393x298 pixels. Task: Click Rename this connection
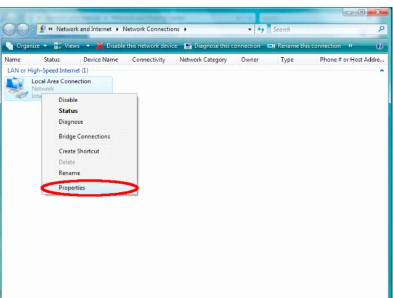tap(304, 46)
